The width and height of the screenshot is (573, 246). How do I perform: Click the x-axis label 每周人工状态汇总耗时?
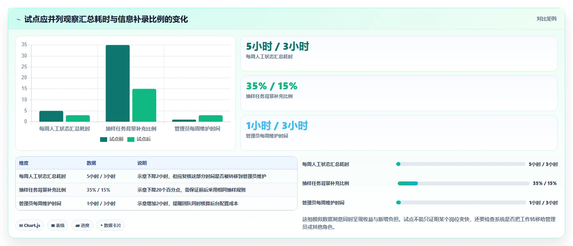[x=65, y=129]
